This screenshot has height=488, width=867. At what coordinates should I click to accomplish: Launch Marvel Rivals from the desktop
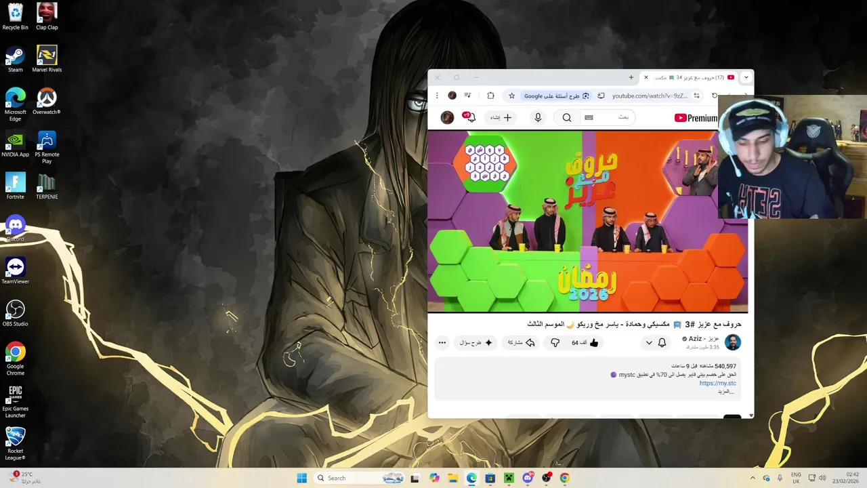(x=47, y=59)
